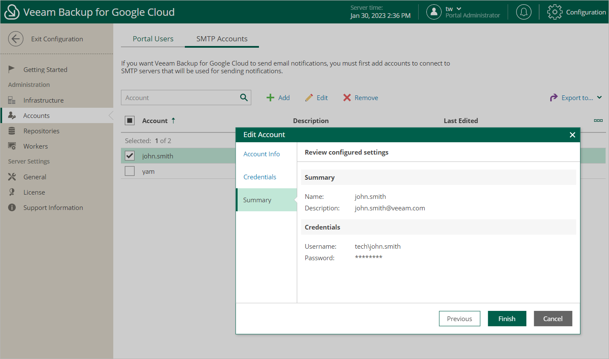The height and width of the screenshot is (359, 609).
Task: Click the Add account link
Action: [284, 98]
